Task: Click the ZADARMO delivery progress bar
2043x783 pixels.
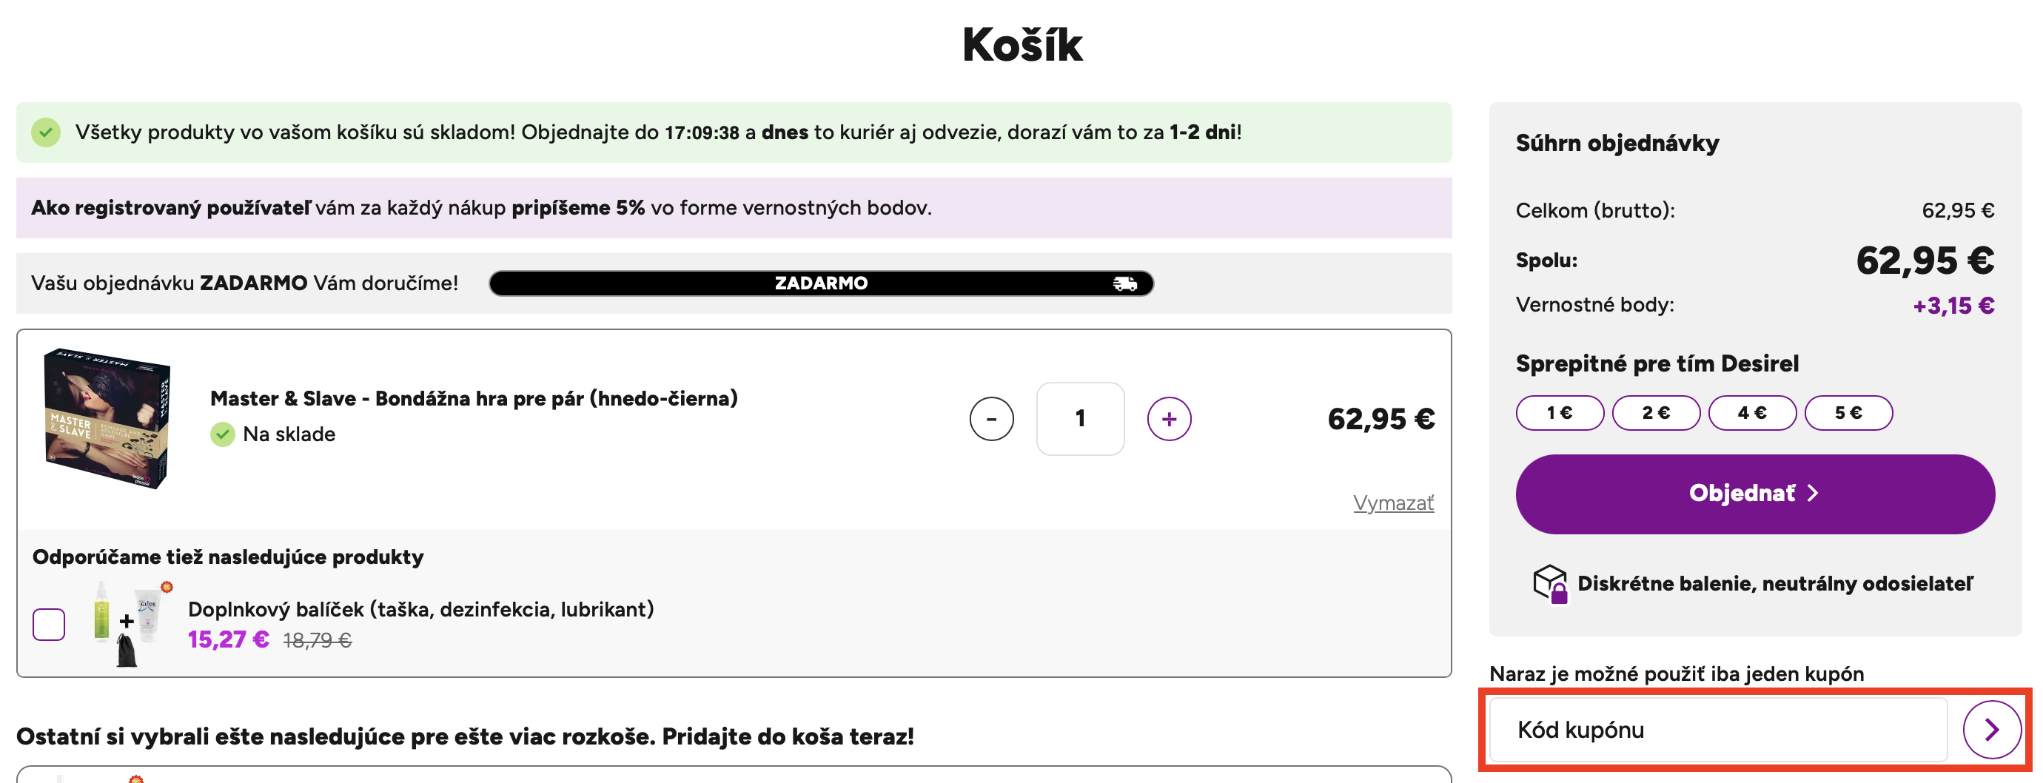Action: pyautogui.click(x=820, y=283)
